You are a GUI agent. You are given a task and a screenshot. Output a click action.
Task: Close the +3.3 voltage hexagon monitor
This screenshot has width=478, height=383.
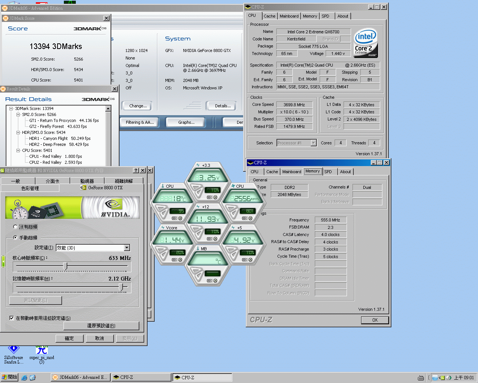tap(215, 197)
